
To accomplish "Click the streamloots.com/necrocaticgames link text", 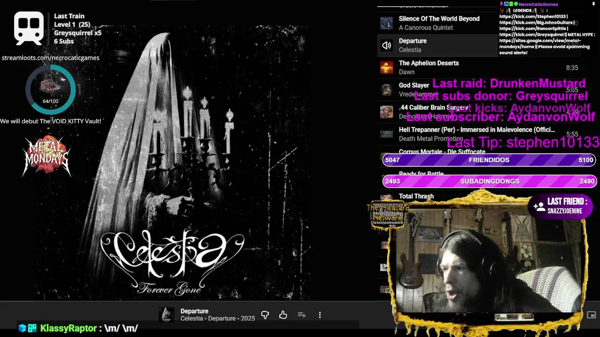I will 51,58.
